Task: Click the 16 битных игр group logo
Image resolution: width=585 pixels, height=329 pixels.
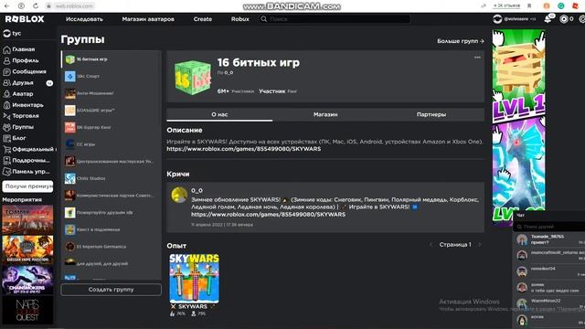Action: pyautogui.click(x=193, y=78)
